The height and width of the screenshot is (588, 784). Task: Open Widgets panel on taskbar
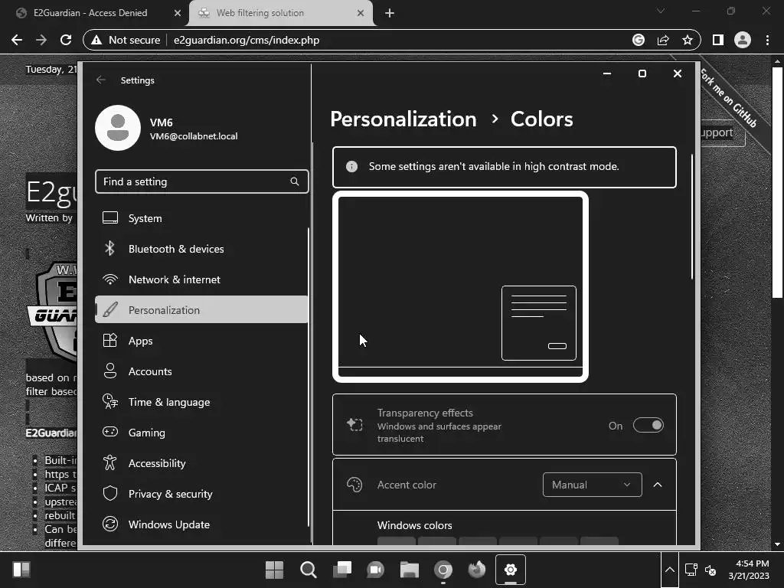point(21,570)
